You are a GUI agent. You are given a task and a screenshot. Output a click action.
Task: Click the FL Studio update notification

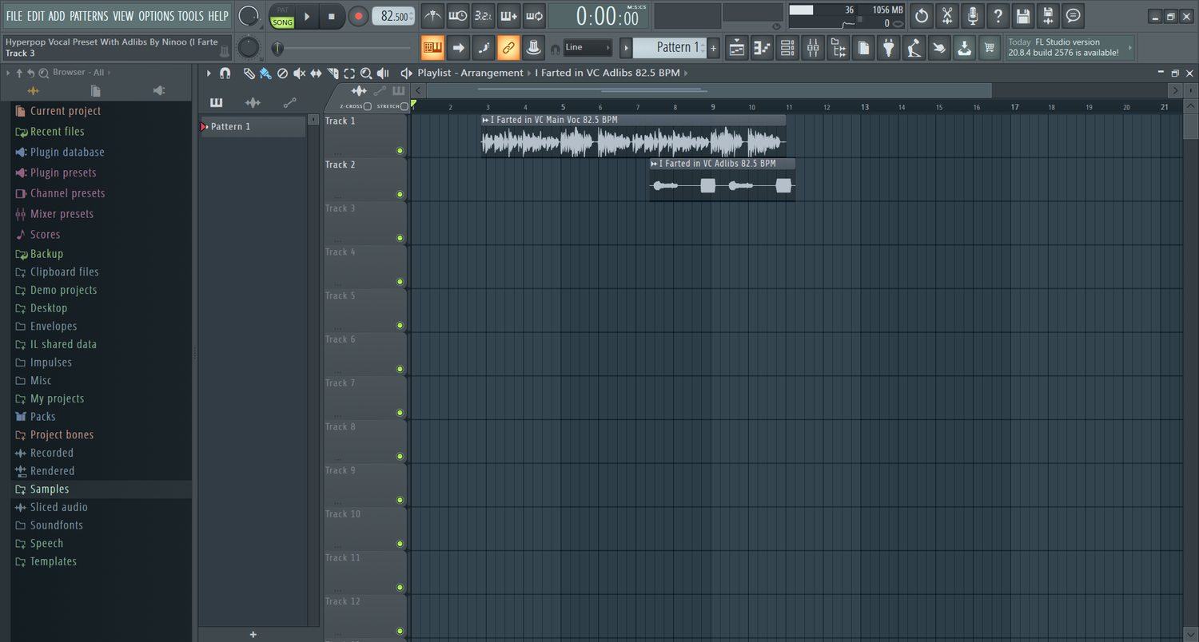1067,46
